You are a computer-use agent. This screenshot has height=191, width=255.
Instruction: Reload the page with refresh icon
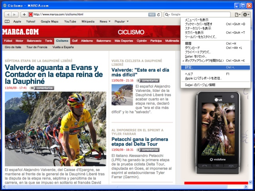pos(159,15)
